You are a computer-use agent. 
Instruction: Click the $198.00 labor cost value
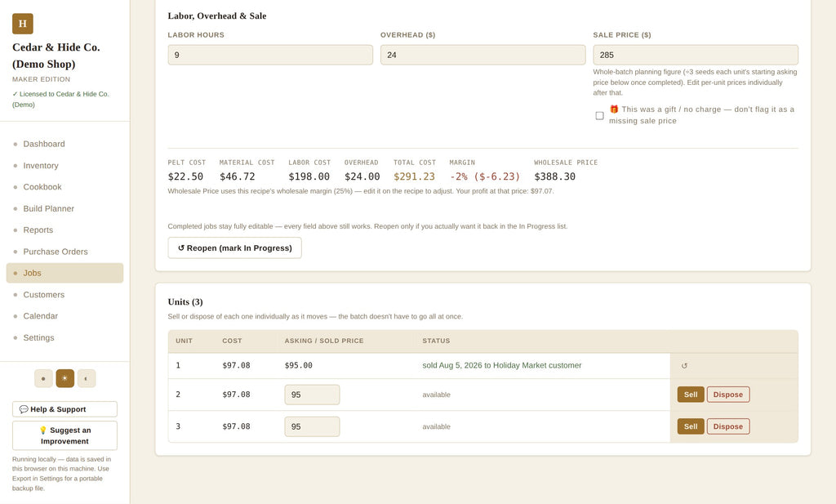tap(309, 176)
